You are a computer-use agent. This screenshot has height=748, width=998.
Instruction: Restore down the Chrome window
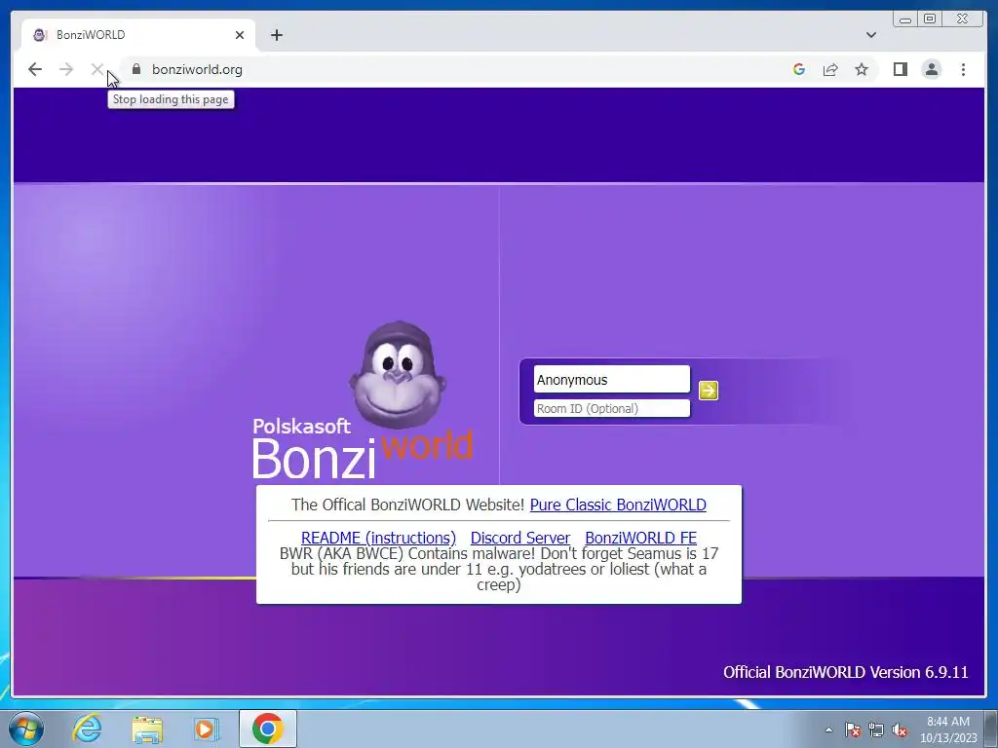tap(929, 19)
